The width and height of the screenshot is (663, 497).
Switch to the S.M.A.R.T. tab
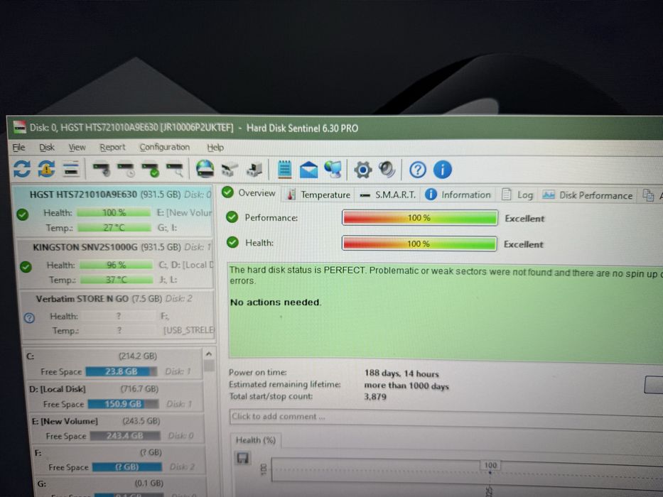[387, 195]
